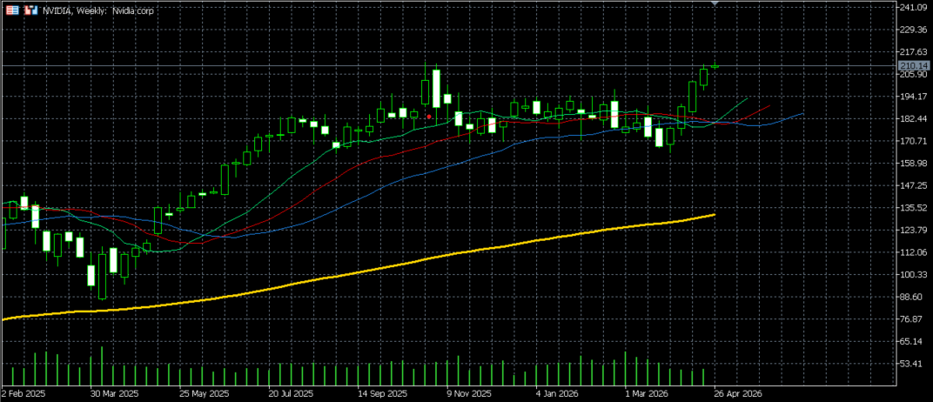Click the '20 Jul 2025' date label

pos(291,393)
